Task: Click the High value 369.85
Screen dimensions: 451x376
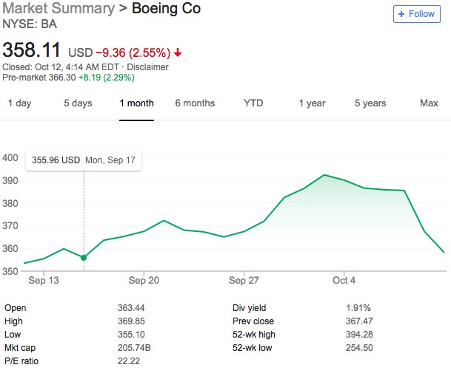Action: coord(131,321)
